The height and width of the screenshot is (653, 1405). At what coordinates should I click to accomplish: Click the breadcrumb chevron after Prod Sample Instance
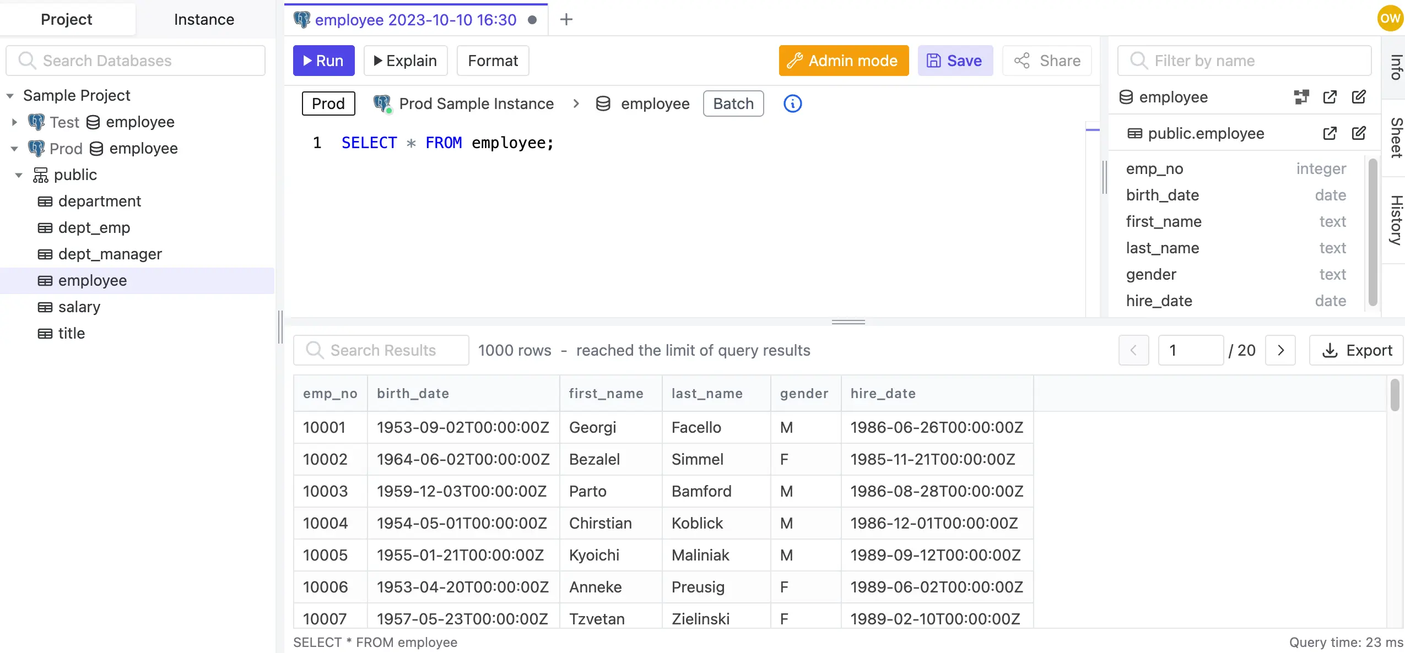(576, 104)
